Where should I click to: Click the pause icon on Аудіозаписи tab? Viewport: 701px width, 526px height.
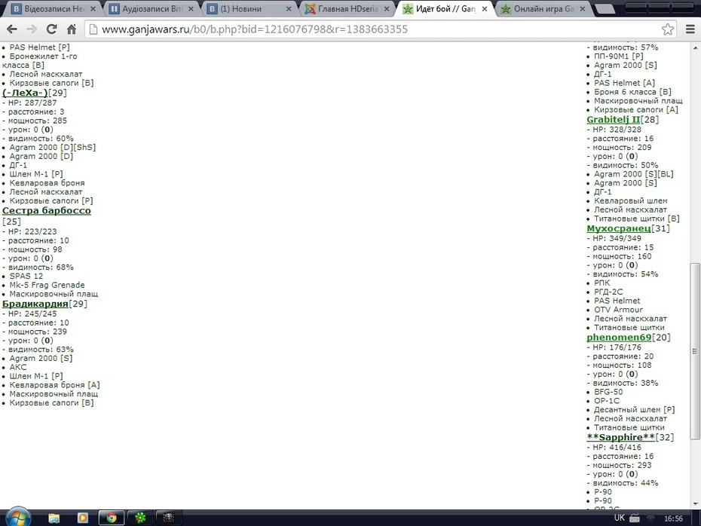pos(114,9)
